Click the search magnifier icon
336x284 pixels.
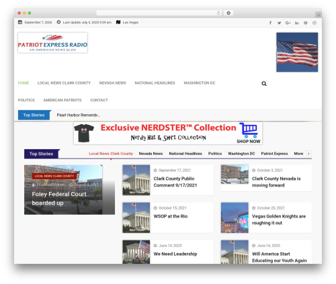pyautogui.click(x=264, y=83)
